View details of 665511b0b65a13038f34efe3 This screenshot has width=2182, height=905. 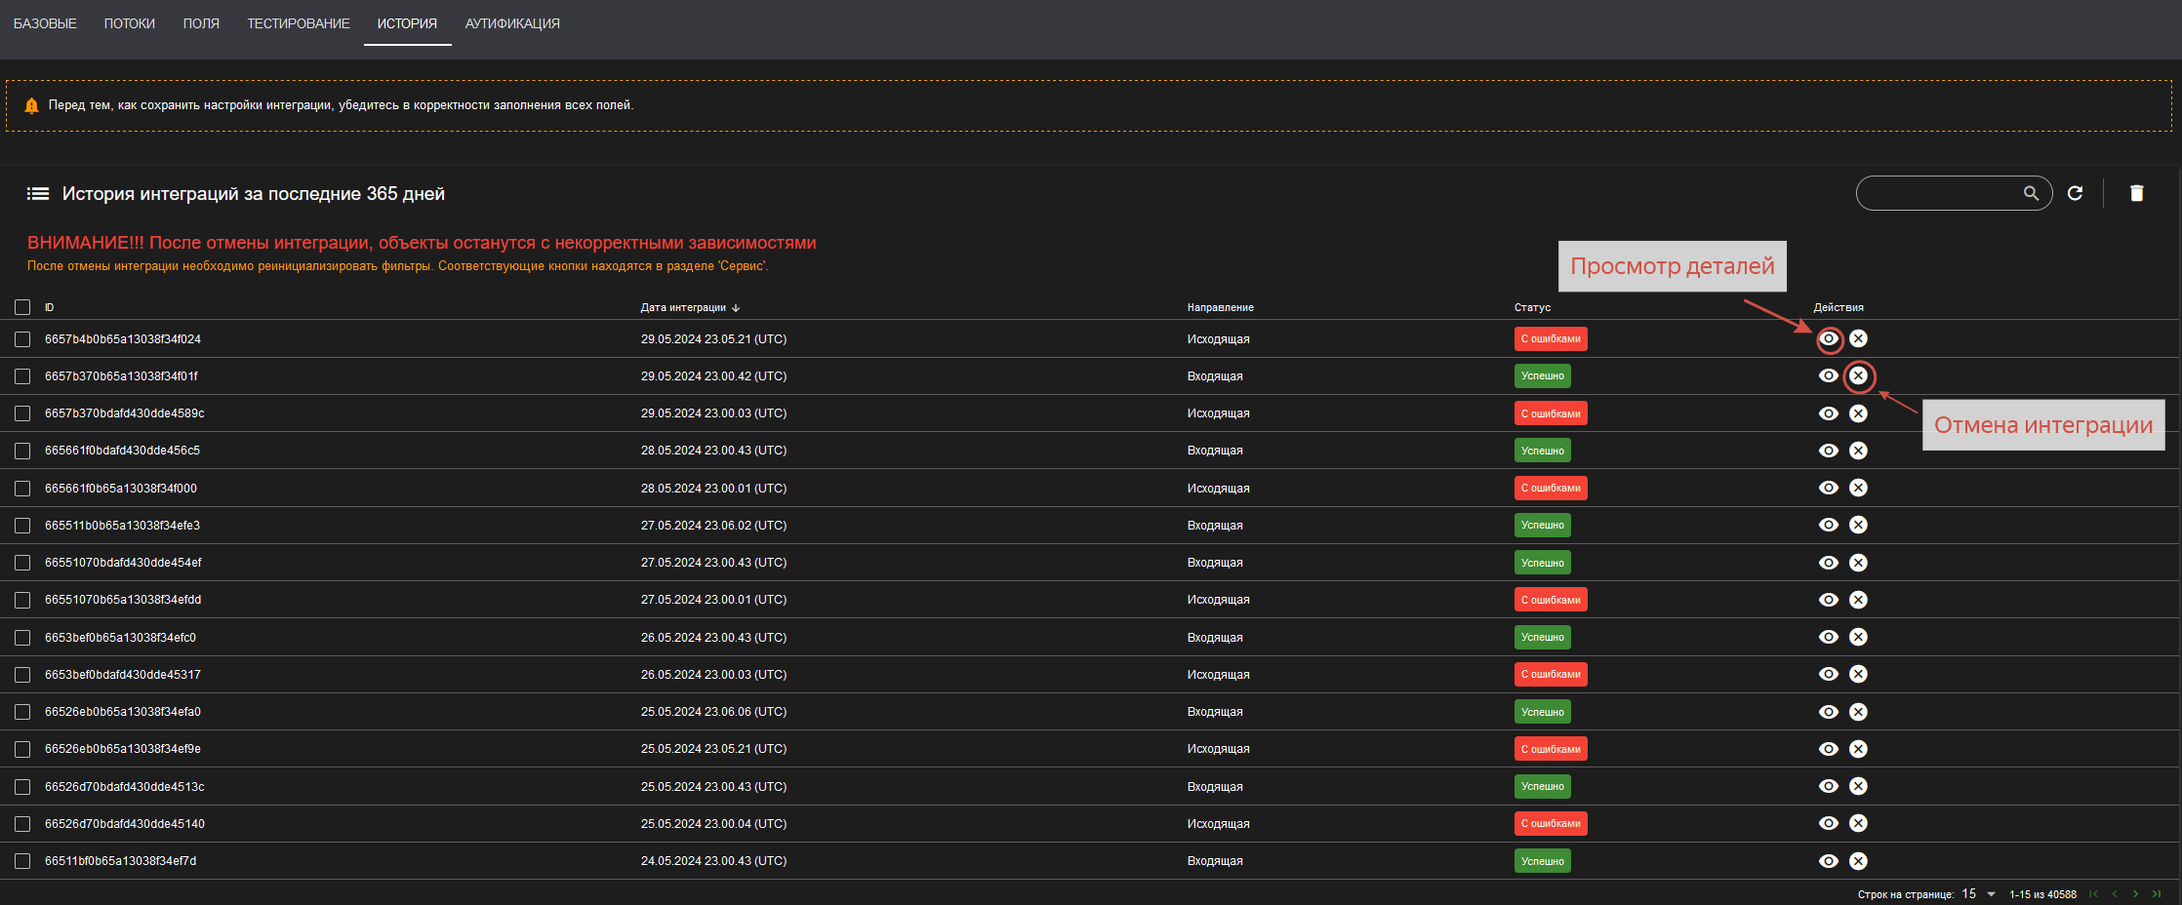(1829, 525)
